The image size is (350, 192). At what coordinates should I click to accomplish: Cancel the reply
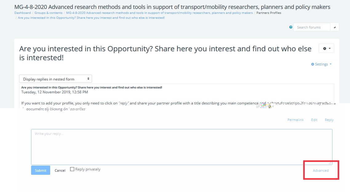tap(60, 170)
